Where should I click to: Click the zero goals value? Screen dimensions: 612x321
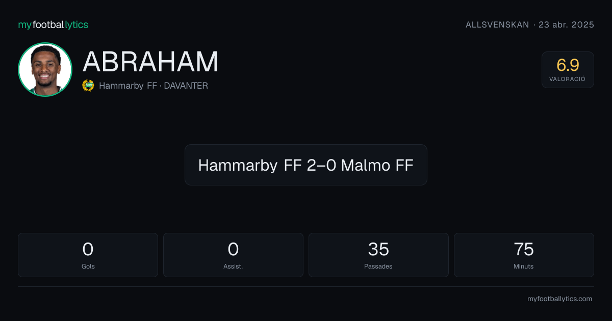tap(88, 249)
